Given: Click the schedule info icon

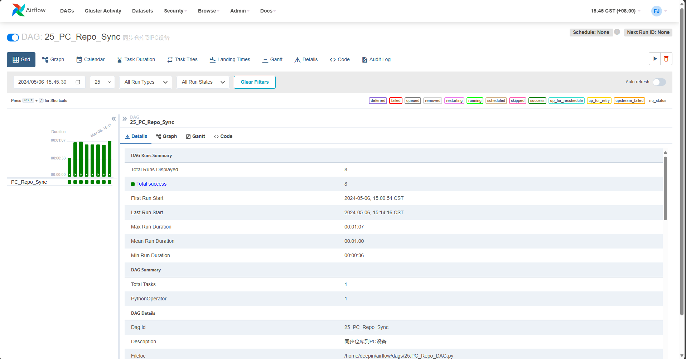Looking at the screenshot, I should coord(617,32).
